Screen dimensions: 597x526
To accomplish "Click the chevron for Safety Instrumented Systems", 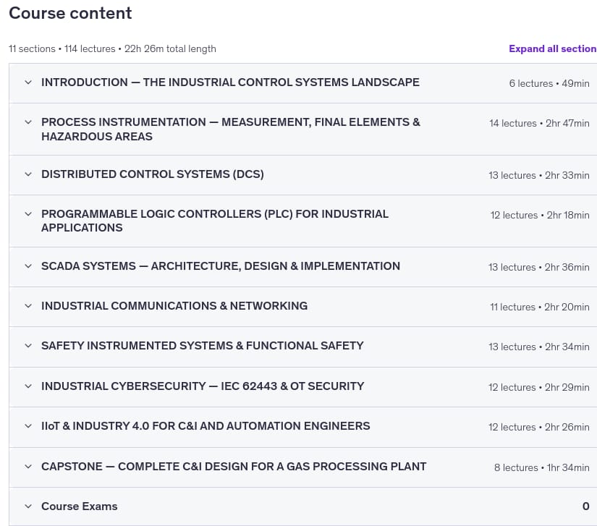I will pyautogui.click(x=28, y=346).
